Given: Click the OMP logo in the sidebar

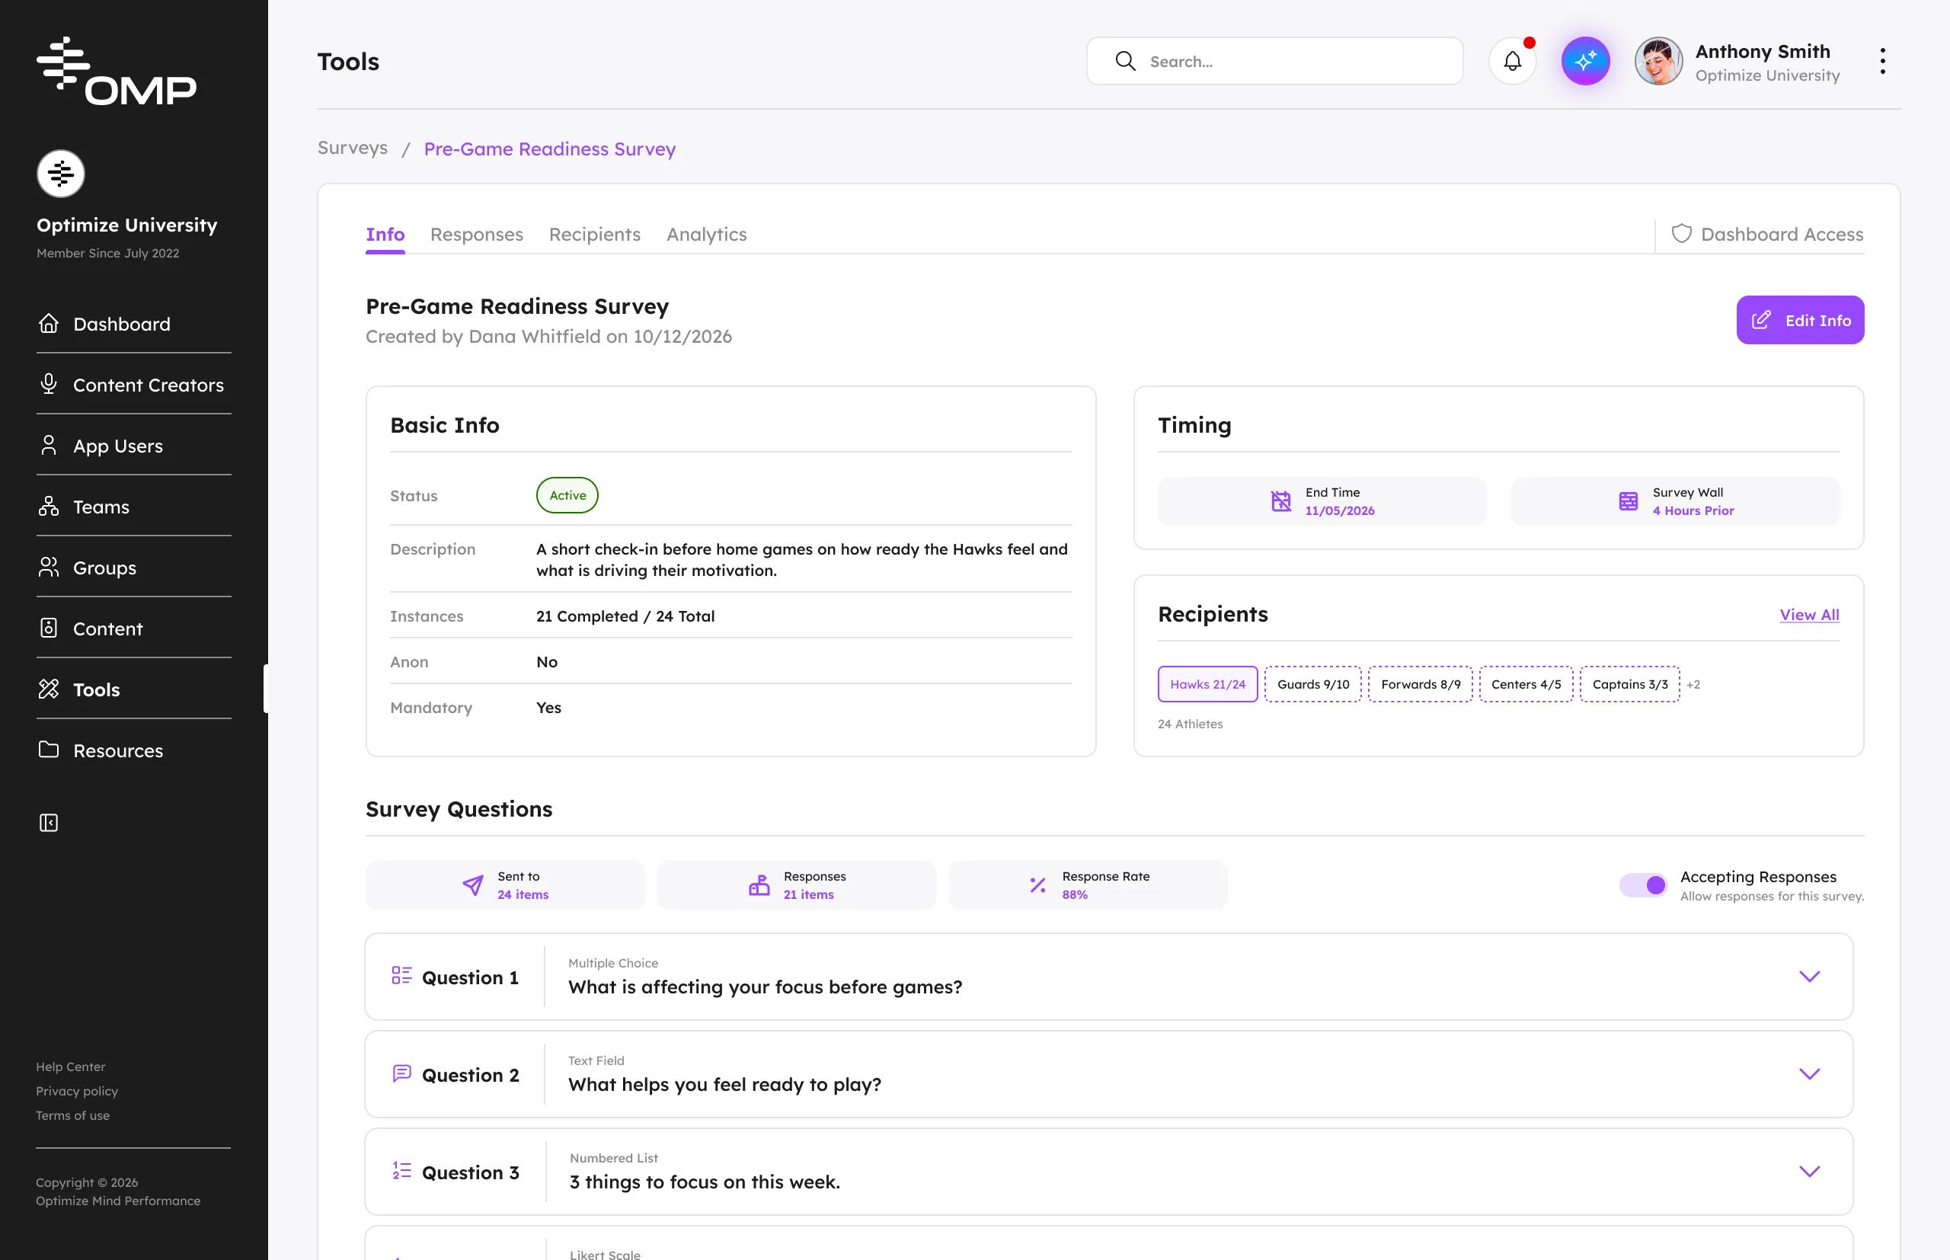Looking at the screenshot, I should pos(116,71).
